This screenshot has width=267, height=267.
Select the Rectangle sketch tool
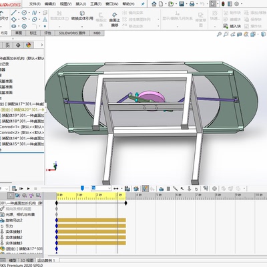(14, 19)
